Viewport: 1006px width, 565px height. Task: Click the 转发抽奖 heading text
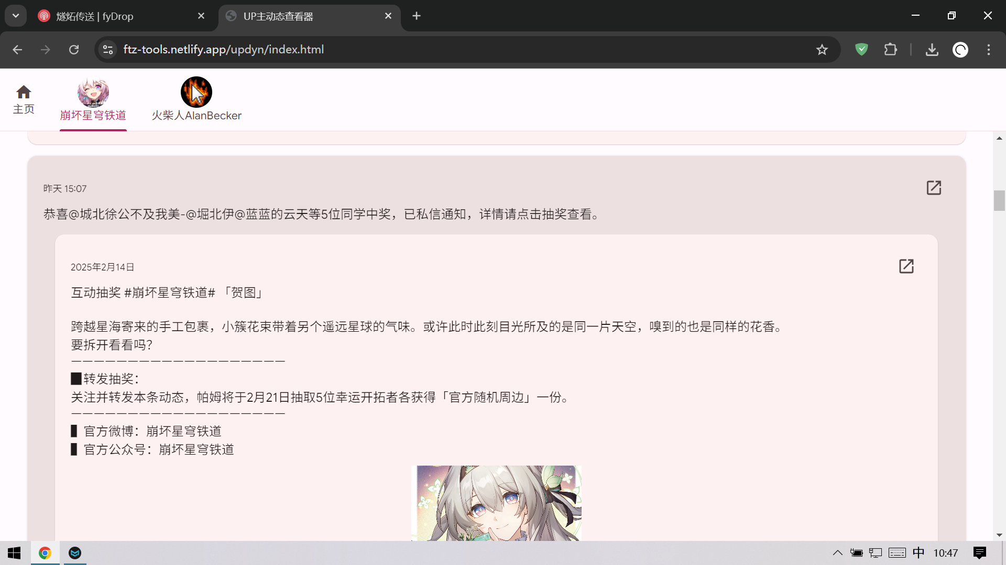(105, 379)
